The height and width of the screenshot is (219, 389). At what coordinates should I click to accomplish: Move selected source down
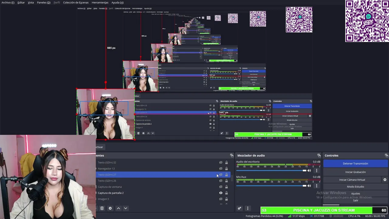pyautogui.click(x=126, y=208)
